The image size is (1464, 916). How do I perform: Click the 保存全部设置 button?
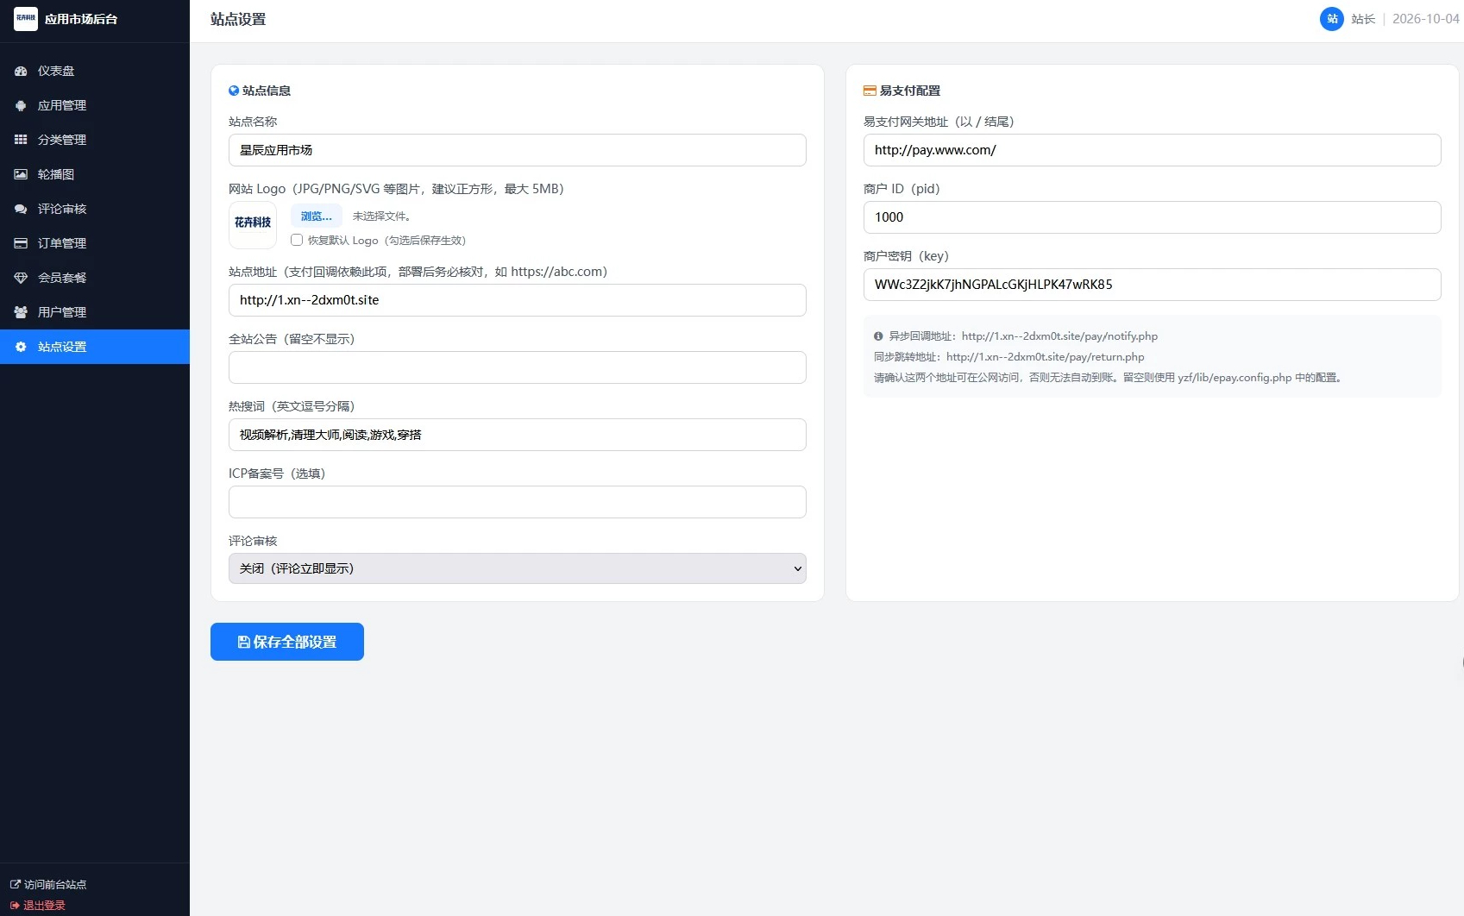tap(287, 642)
